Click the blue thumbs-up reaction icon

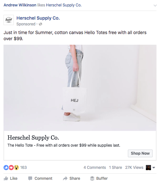tap(6, 168)
